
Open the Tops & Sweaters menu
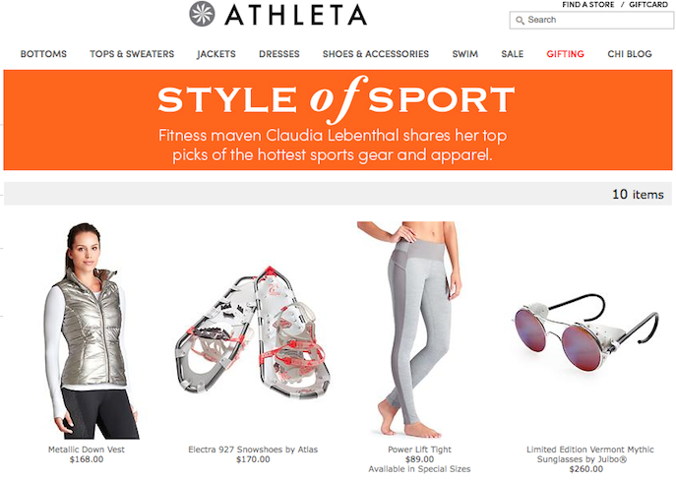point(132,54)
